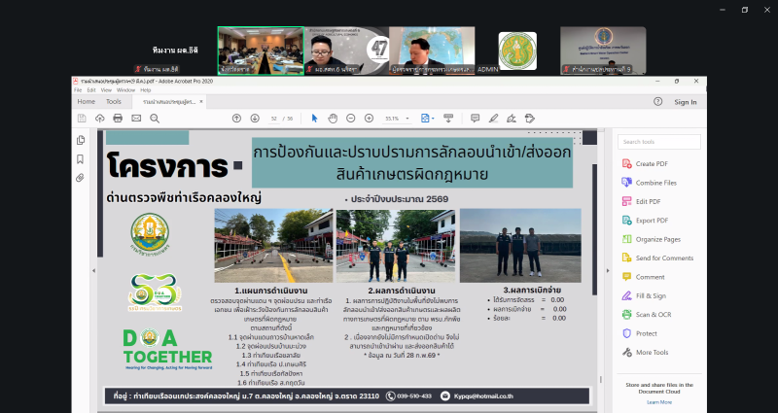
Task: Go to the previous page with up arrow
Action: [x=236, y=118]
